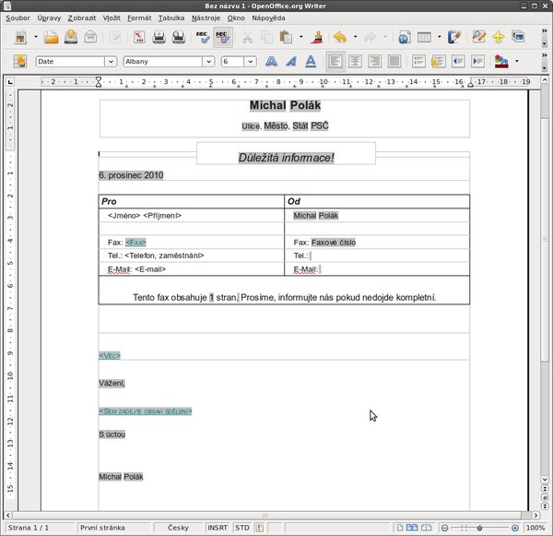
Task: Toggle Underline formatting
Action: [x=311, y=62]
